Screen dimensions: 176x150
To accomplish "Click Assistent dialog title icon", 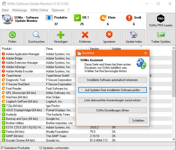I will [79, 53].
